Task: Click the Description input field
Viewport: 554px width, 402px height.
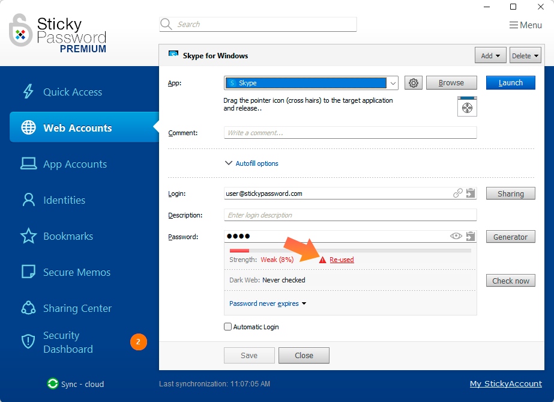Action: click(x=350, y=215)
